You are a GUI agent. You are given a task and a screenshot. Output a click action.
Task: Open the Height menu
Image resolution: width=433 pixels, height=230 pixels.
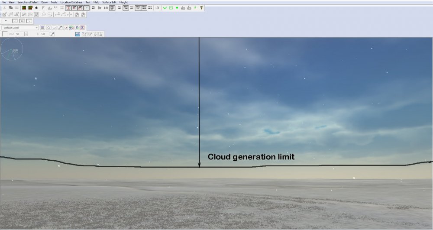[x=123, y=2]
